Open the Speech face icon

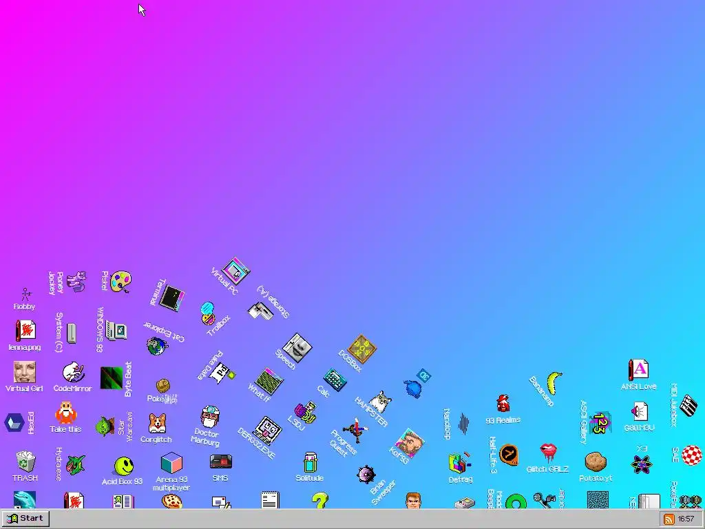[x=297, y=348]
